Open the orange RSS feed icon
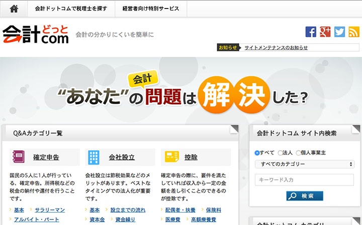 pyautogui.click(x=353, y=32)
